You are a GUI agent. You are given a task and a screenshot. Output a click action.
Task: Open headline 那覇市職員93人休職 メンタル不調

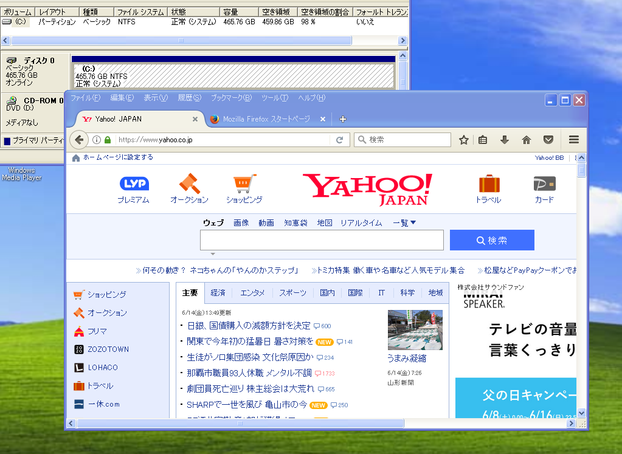coord(249,373)
